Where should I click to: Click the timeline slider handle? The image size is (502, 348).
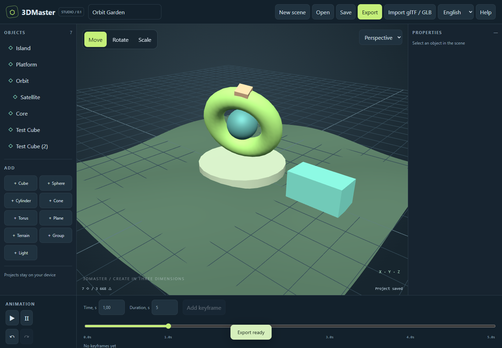[x=168, y=326]
